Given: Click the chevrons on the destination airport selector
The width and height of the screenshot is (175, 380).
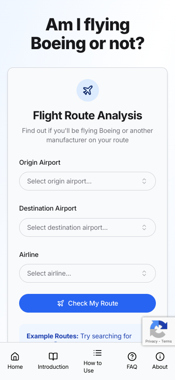Looking at the screenshot, I should click(144, 227).
